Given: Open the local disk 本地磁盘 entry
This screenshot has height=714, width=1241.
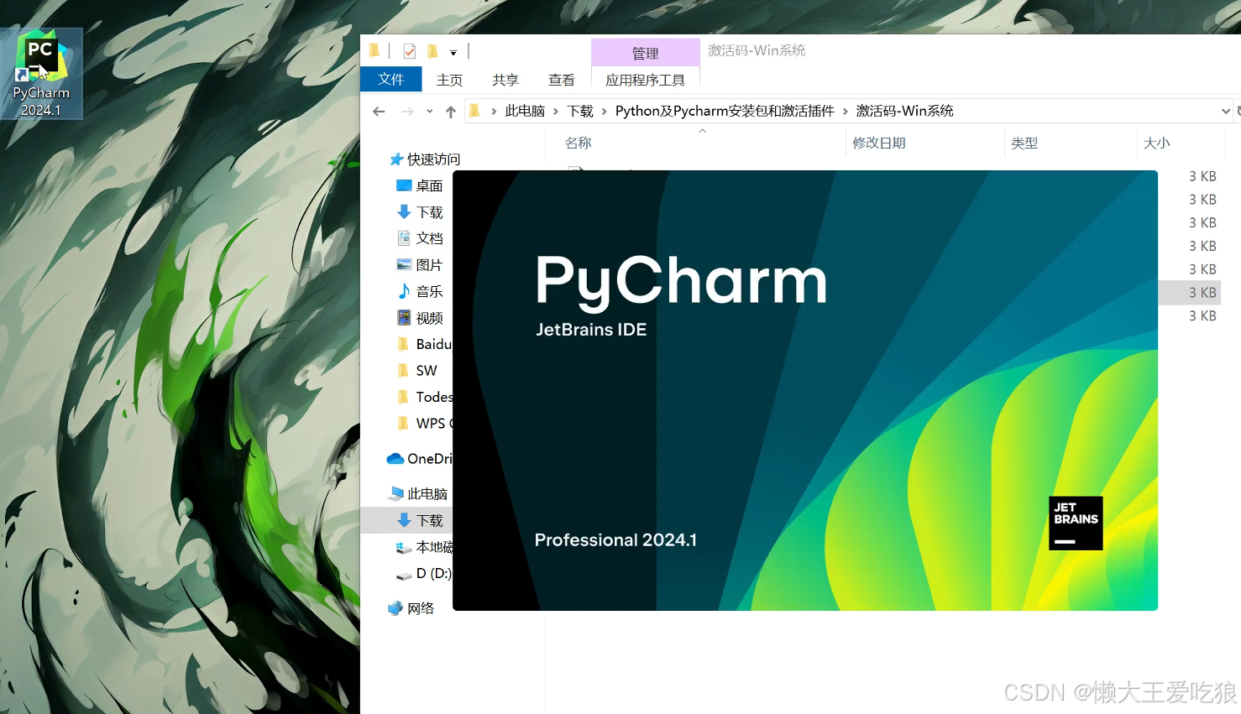Looking at the screenshot, I should tap(424, 547).
